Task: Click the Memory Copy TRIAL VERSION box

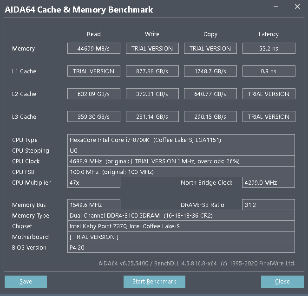Action: [210, 48]
